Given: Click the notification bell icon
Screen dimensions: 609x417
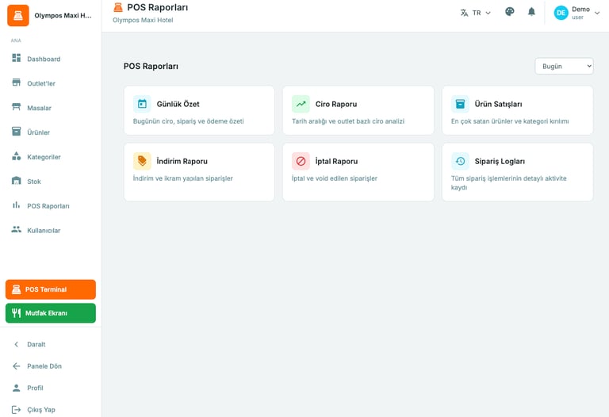Looking at the screenshot, I should [x=531, y=12].
